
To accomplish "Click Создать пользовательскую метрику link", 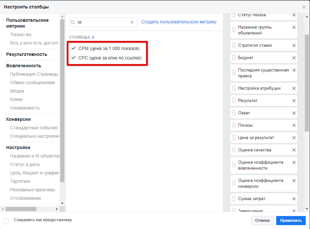I will click(x=179, y=22).
